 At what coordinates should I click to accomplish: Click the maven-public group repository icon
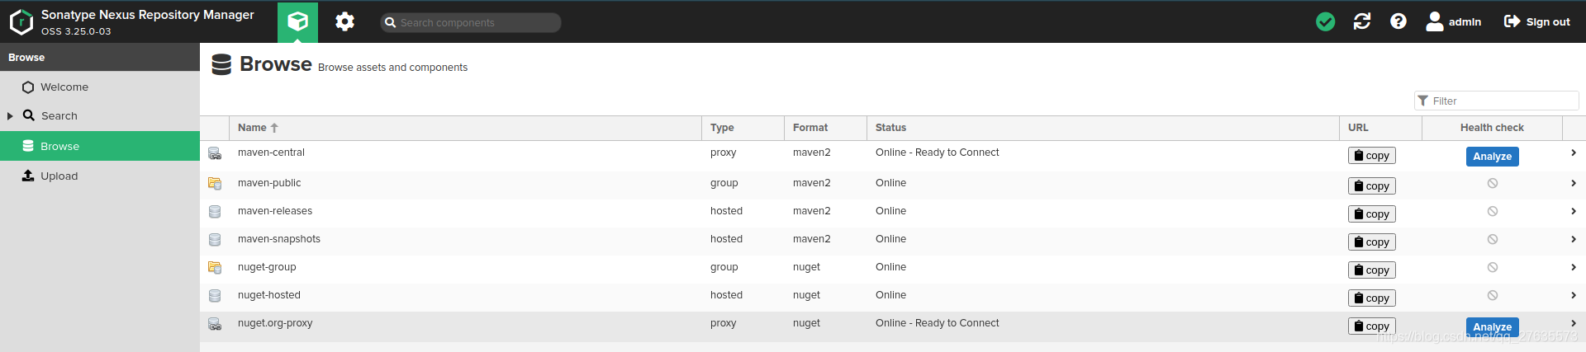[215, 184]
